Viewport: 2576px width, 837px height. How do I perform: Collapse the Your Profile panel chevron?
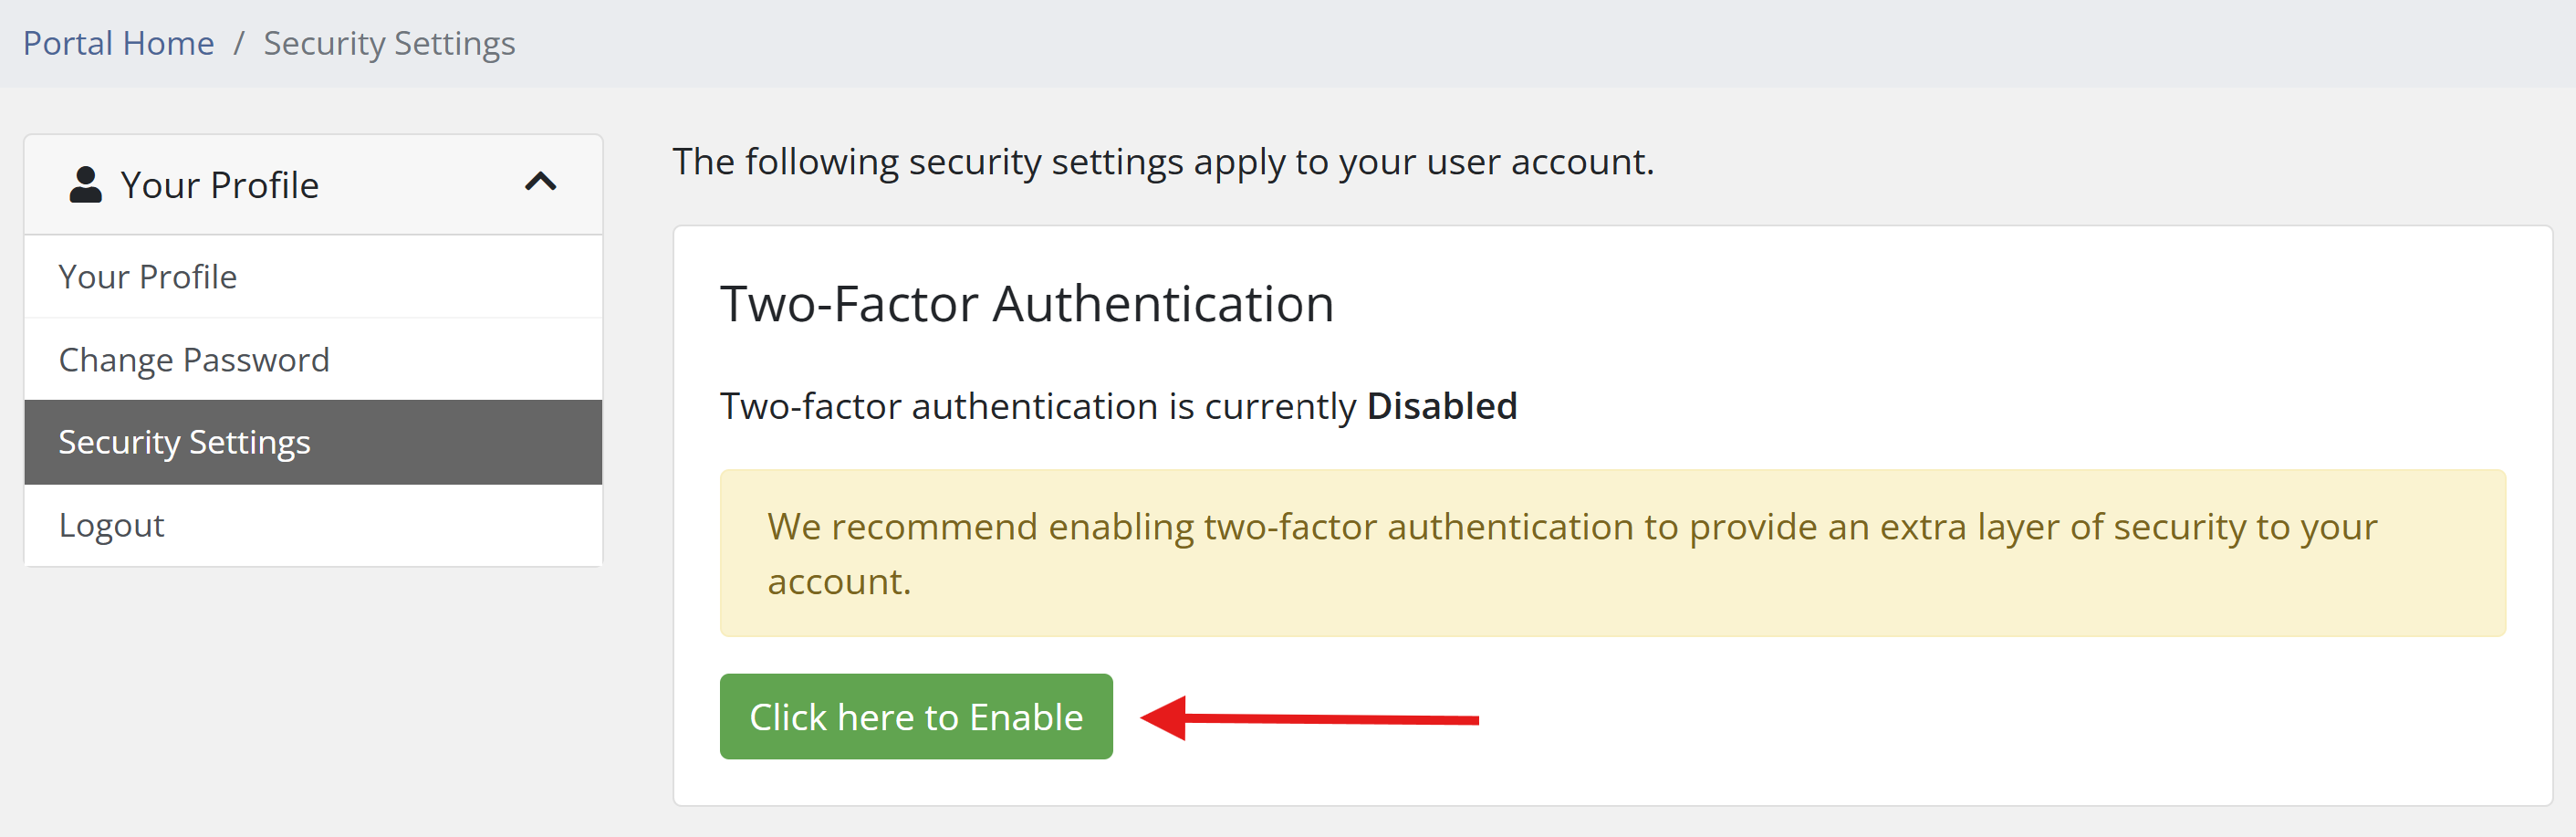tap(540, 182)
